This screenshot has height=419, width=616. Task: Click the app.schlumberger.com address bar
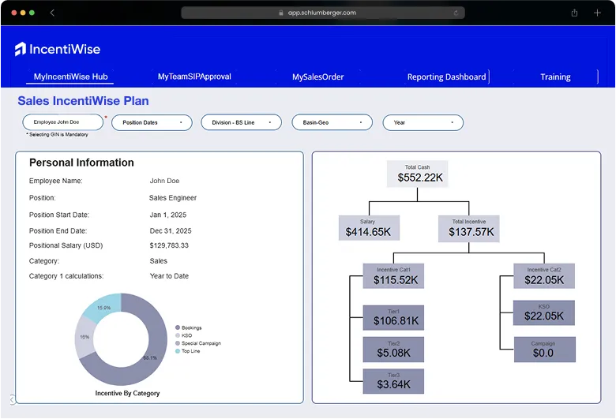pyautogui.click(x=323, y=13)
